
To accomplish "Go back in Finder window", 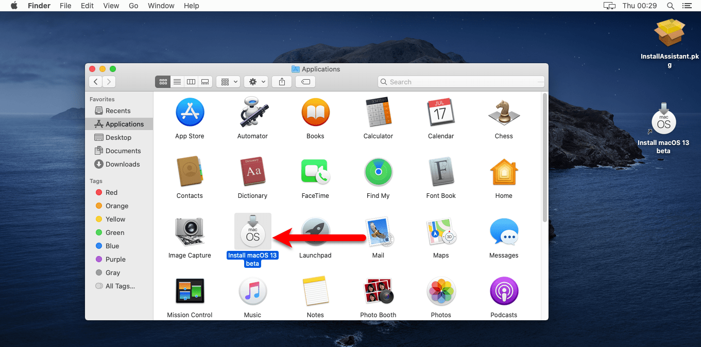I will point(95,82).
